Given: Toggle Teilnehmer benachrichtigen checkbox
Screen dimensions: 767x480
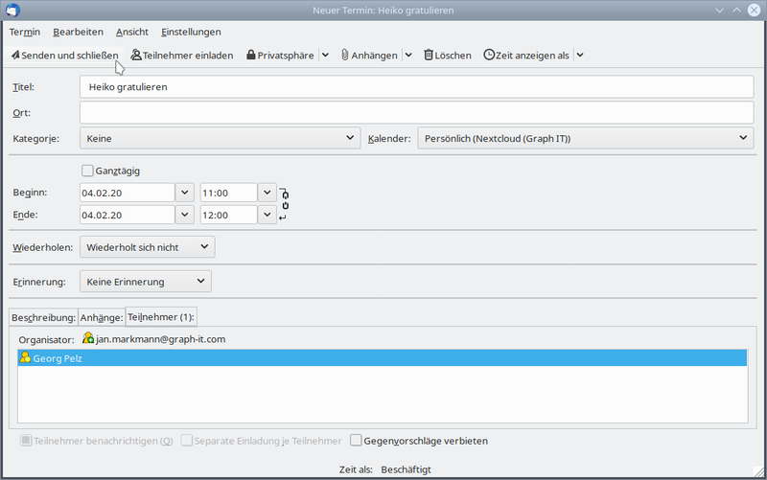Looking at the screenshot, I should click(26, 441).
